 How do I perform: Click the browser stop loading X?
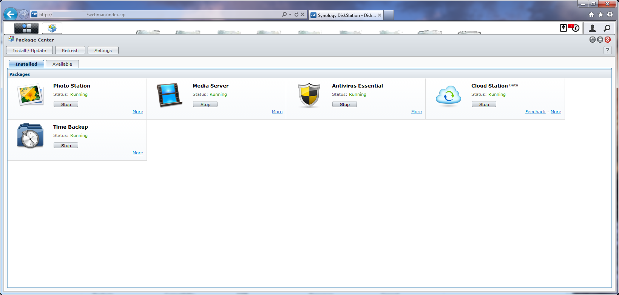[x=303, y=14]
